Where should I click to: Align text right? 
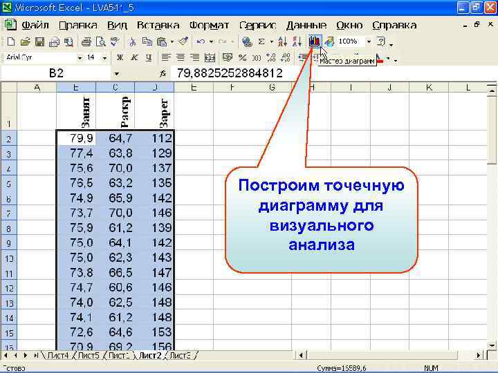tap(194, 57)
